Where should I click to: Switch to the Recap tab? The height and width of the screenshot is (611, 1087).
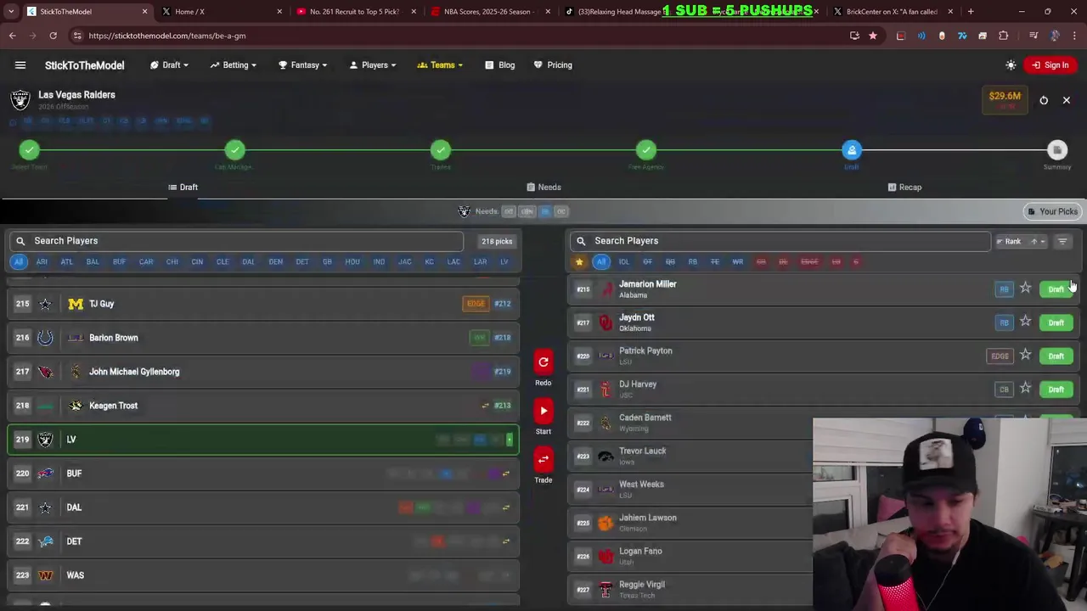pyautogui.click(x=904, y=188)
